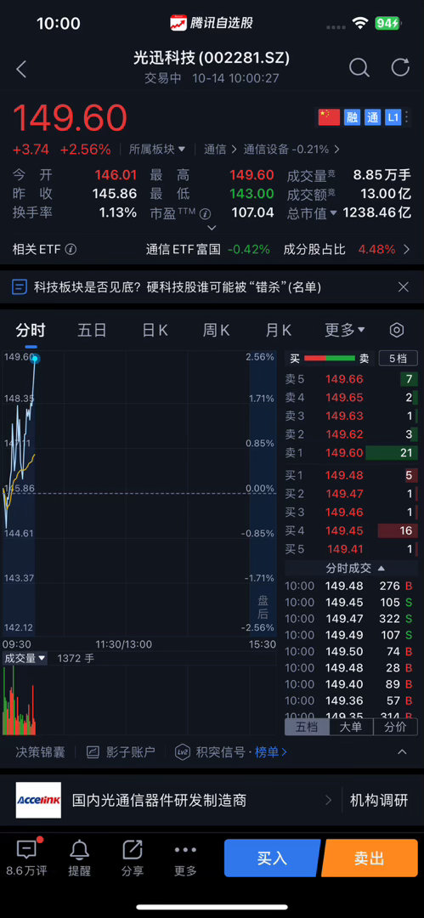Image resolution: width=424 pixels, height=918 pixels.
Task: Show info for 相关ETF
Action: [x=71, y=249]
